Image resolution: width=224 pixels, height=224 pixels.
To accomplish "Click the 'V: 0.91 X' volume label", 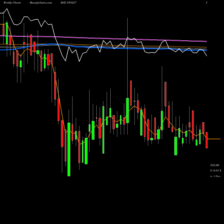I will 215,171.
